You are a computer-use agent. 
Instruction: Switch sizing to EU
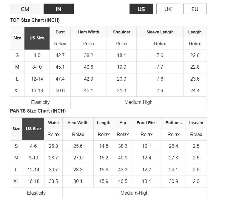point(195,9)
